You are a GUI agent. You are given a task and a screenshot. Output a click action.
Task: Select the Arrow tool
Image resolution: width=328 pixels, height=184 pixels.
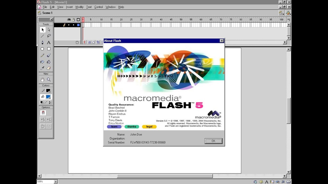(43, 30)
